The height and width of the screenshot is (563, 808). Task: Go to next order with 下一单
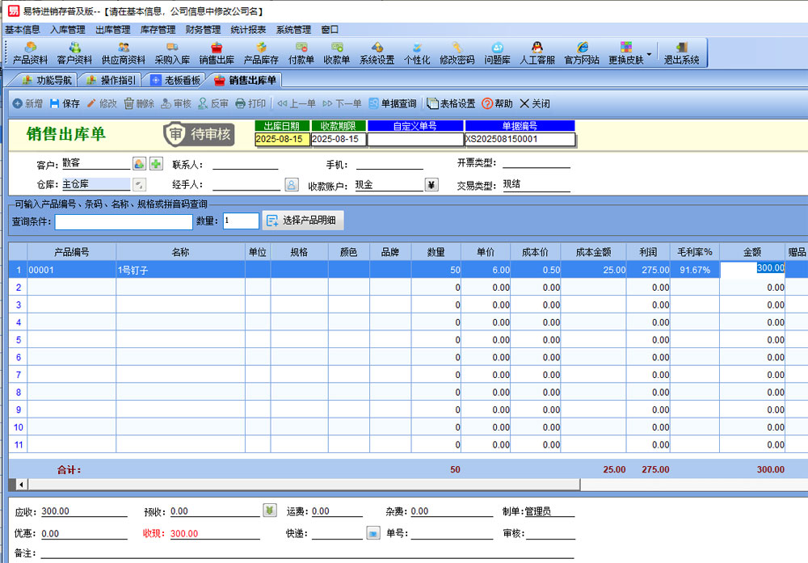click(x=342, y=103)
